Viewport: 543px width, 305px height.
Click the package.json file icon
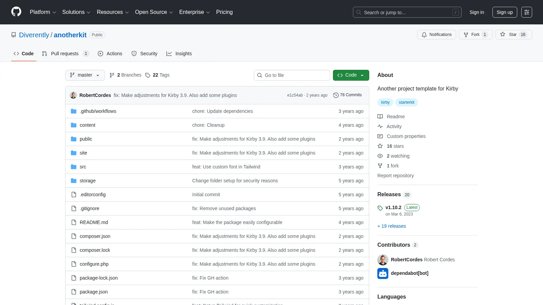click(74, 292)
